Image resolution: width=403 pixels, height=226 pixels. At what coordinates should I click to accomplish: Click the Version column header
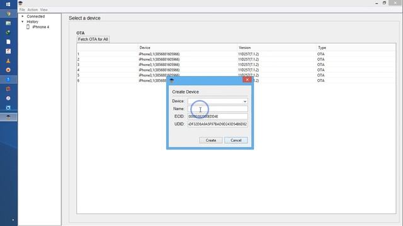(245, 48)
